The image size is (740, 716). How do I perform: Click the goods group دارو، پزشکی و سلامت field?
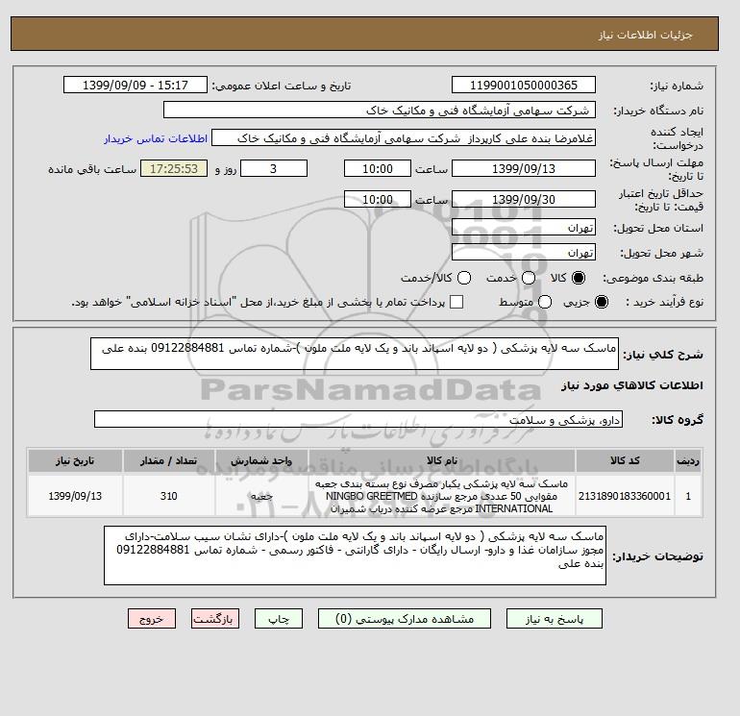[x=358, y=419]
